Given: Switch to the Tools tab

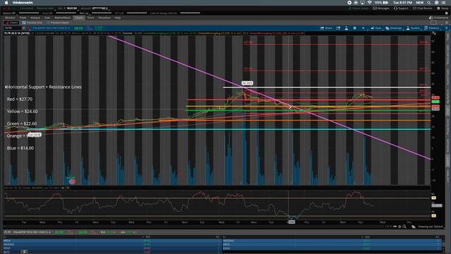Looking at the screenshot, I should (x=91, y=18).
